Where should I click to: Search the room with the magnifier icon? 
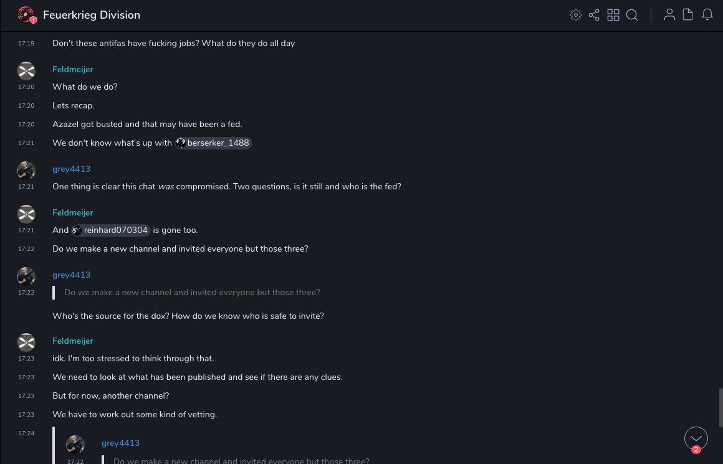click(x=632, y=15)
